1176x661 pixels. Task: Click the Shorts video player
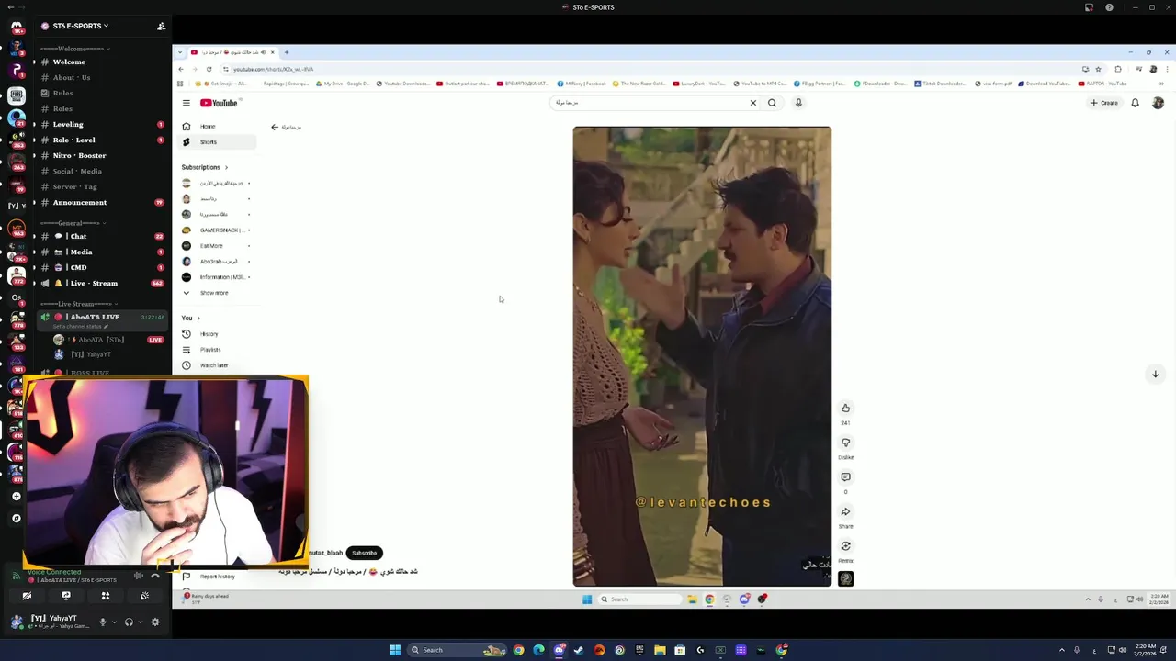[x=702, y=356]
